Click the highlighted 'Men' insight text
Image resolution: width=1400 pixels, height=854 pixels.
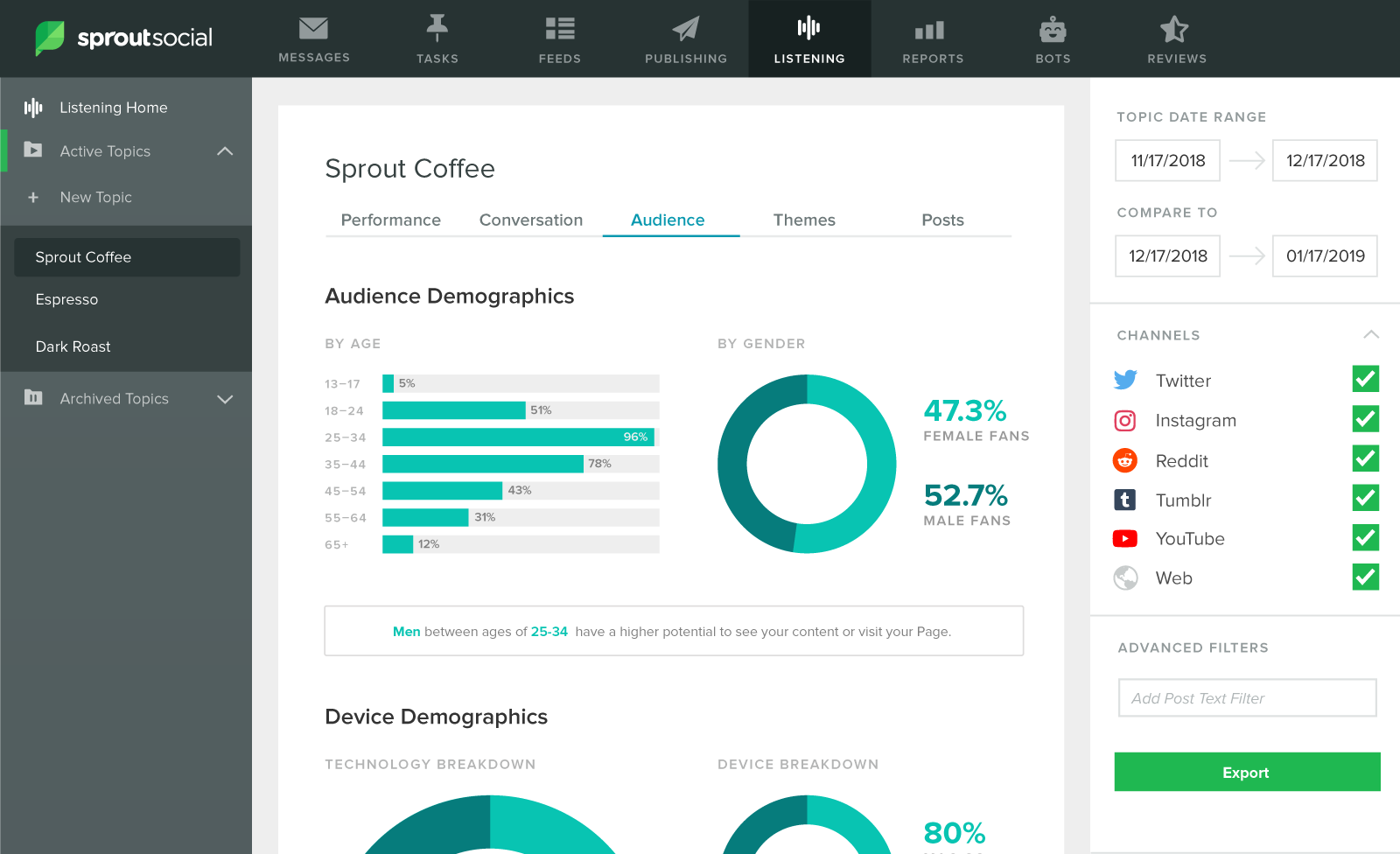(407, 632)
